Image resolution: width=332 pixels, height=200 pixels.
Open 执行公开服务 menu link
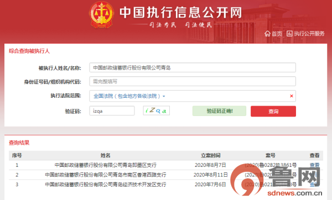coord(309,34)
